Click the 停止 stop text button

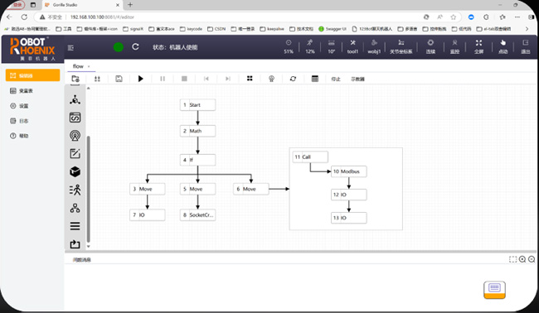(336, 79)
